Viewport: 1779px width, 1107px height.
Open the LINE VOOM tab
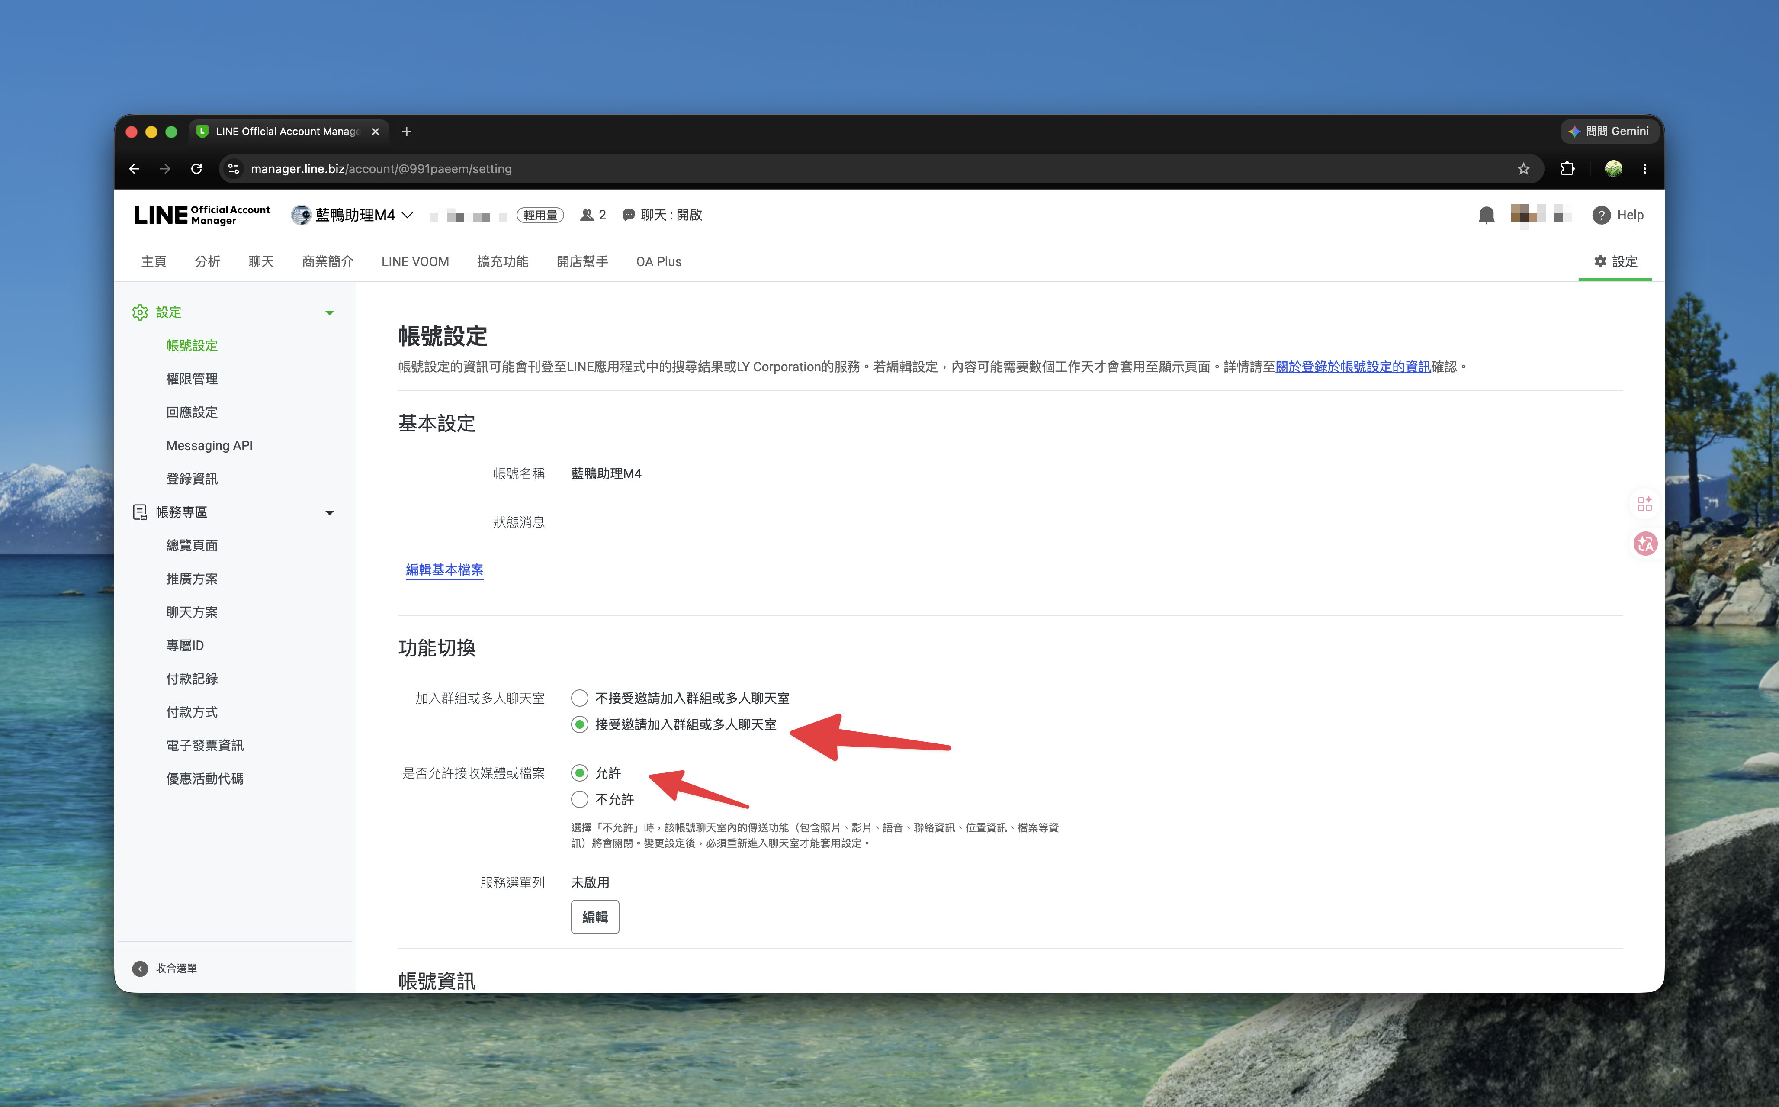click(x=415, y=262)
